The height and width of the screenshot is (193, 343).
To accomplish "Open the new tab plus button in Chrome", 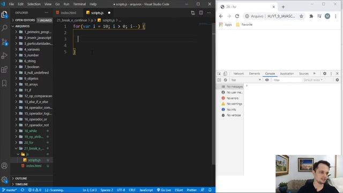I will click(x=283, y=7).
